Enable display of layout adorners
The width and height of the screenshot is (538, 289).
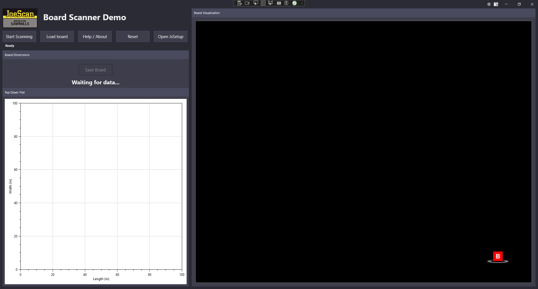click(263, 3)
